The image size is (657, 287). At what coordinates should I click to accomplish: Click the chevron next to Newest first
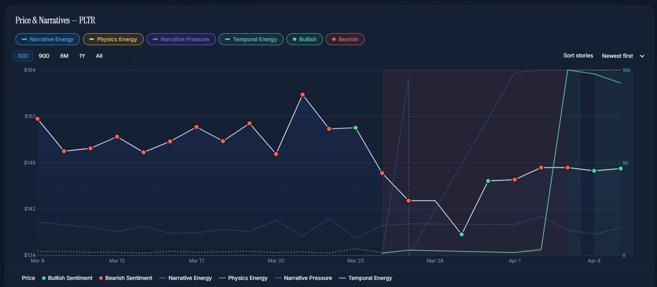click(642, 56)
